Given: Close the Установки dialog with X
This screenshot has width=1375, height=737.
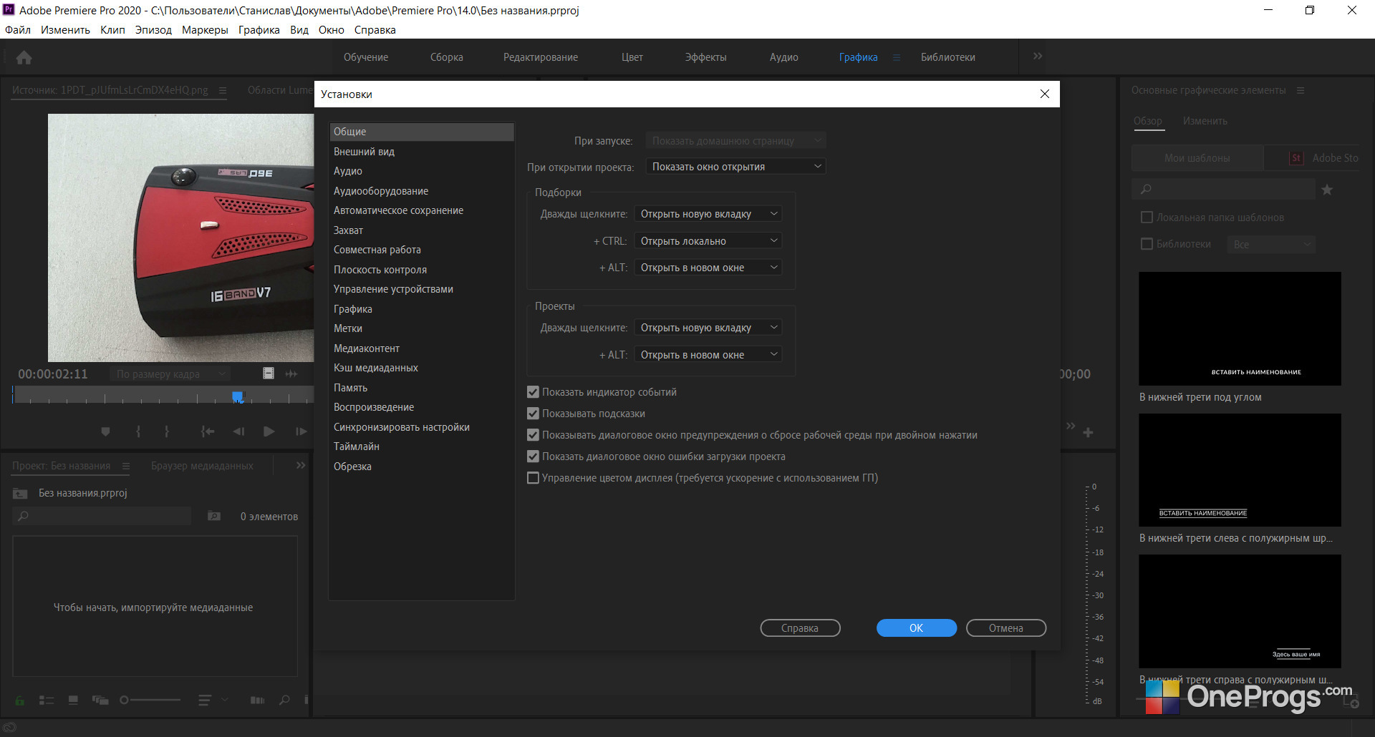Looking at the screenshot, I should tap(1045, 94).
